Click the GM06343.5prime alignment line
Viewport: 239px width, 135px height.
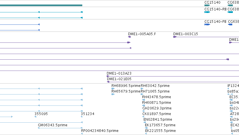(60, 128)
